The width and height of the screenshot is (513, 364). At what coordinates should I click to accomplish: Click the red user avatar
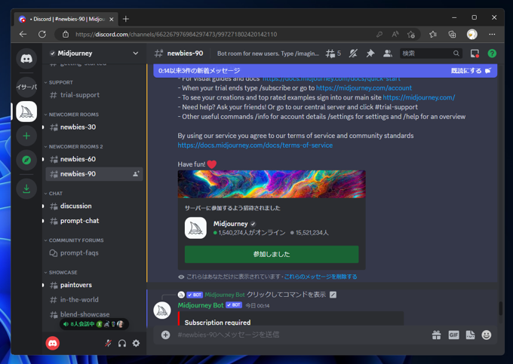[x=53, y=343]
